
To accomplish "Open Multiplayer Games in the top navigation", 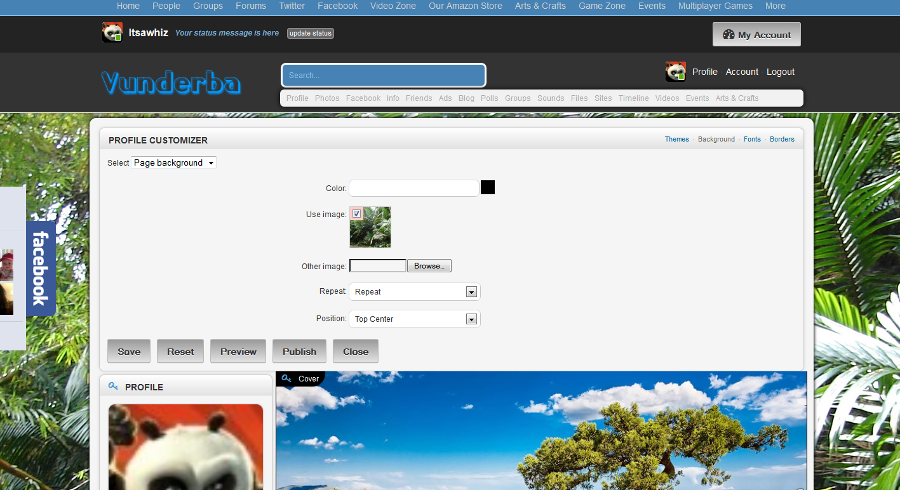I will pos(715,6).
